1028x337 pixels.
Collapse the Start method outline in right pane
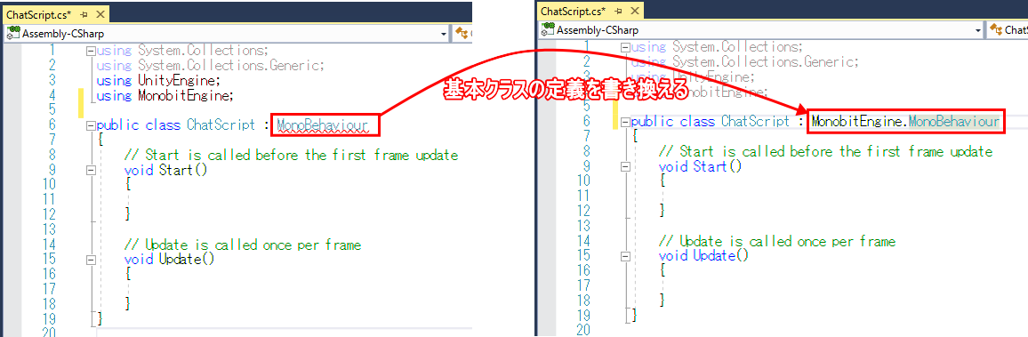pyautogui.click(x=626, y=166)
